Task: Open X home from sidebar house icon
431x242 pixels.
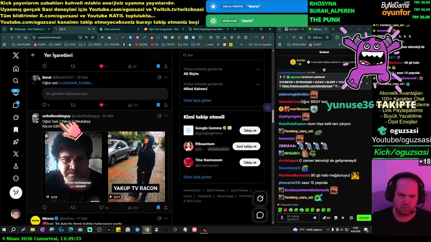Action: [16, 69]
